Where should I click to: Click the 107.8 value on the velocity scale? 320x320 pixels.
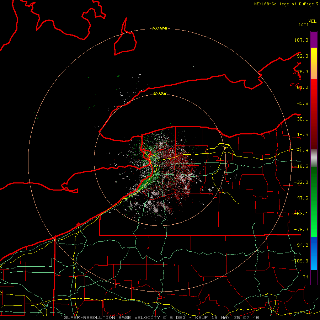tap(301, 40)
